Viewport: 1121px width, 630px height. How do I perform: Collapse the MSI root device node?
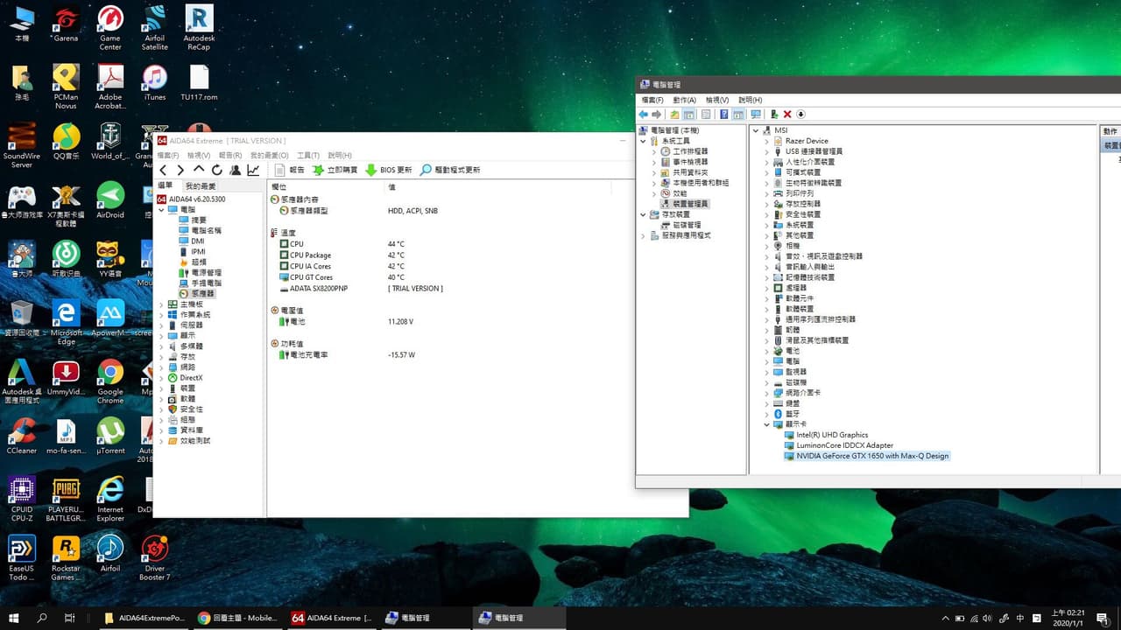pos(756,130)
